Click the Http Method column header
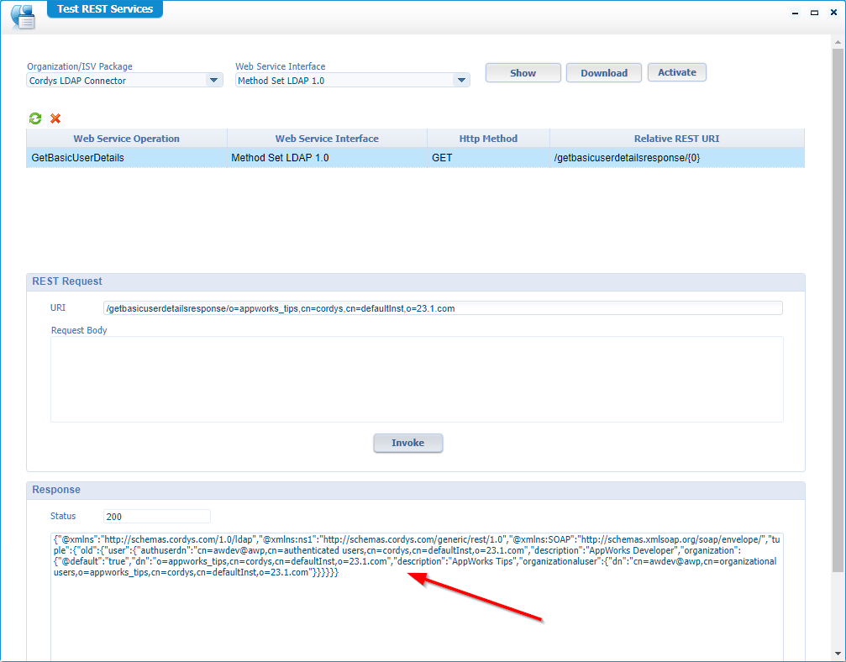Image resolution: width=846 pixels, height=662 pixels. (x=488, y=139)
